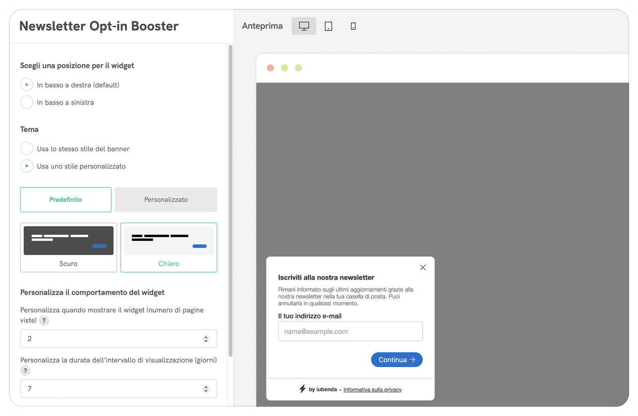Switch preview to mobile phone view
Viewport: 638px width, 416px height.
click(x=353, y=26)
